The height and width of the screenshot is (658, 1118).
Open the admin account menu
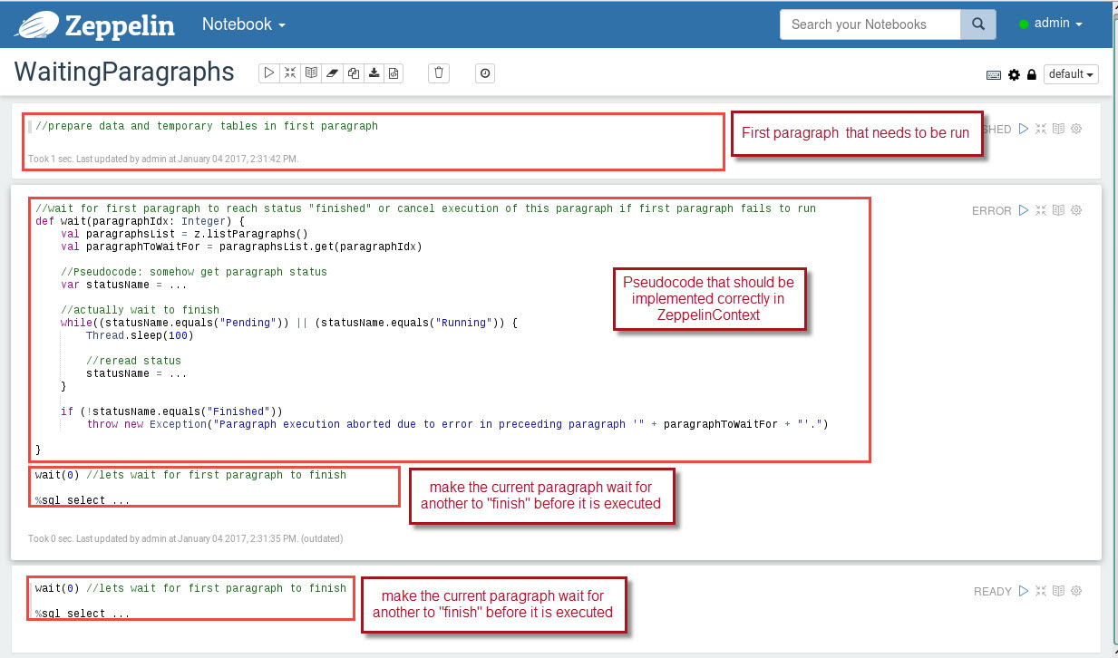1051,23
